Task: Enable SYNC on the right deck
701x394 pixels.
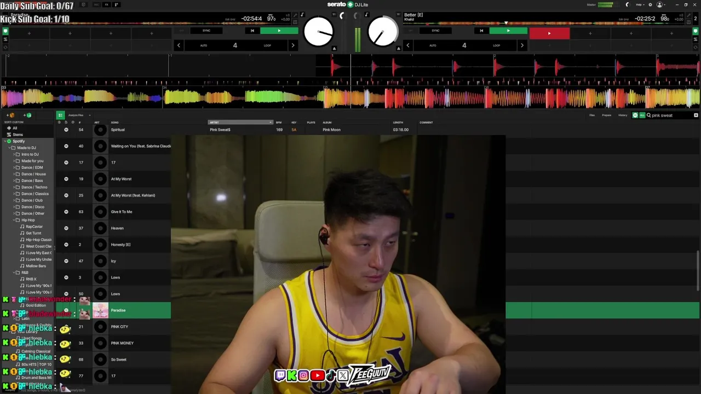Action: tap(435, 31)
